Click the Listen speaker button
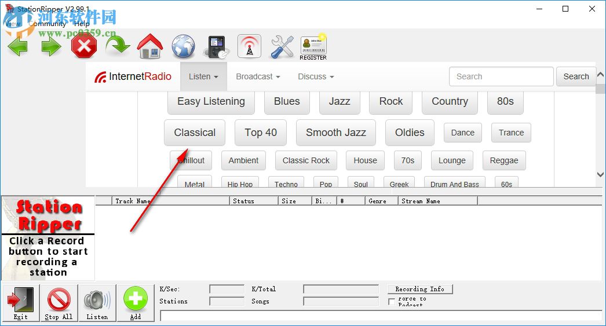Screen dimensions: 606x326 click(x=97, y=303)
